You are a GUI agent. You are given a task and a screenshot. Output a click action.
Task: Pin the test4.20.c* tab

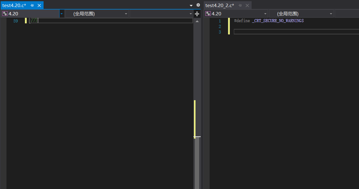pos(32,5)
